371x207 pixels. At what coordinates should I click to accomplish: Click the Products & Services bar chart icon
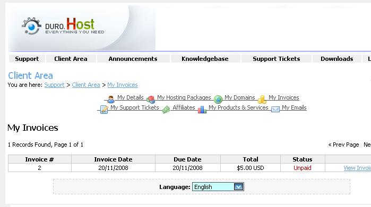[x=202, y=110]
